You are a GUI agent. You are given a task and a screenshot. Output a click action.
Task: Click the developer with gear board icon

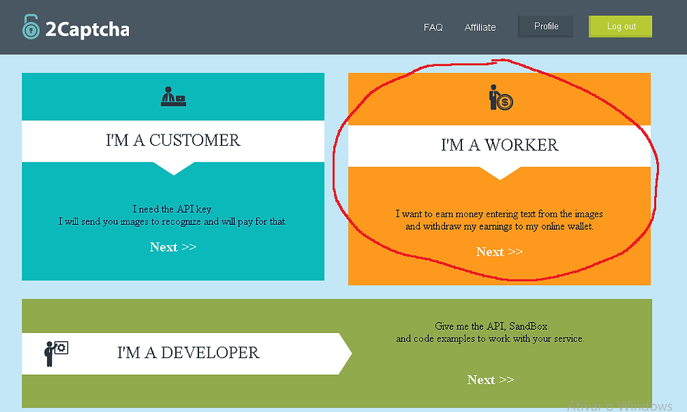(56, 354)
